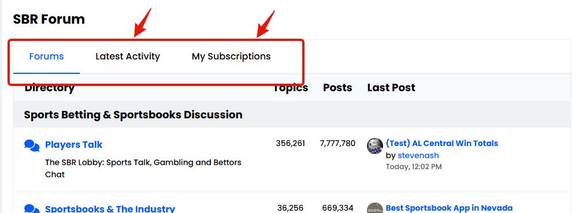Open Sportsbooks & The Industry forum
579x213 pixels.
[x=110, y=208]
